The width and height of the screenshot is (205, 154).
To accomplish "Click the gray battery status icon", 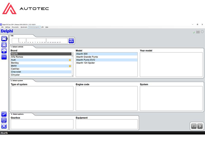I will click(x=198, y=32).
